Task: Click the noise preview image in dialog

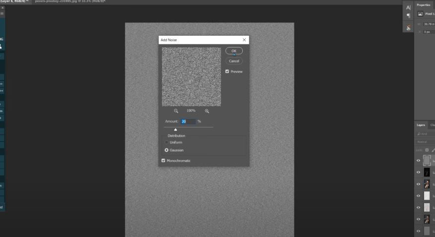Action: [191, 77]
